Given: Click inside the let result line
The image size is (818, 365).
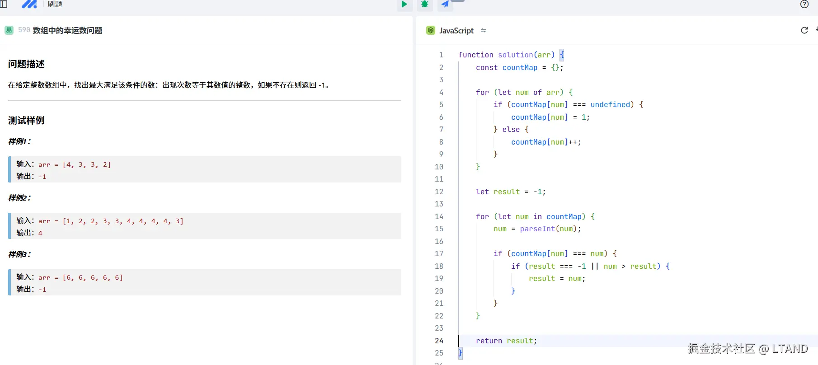Looking at the screenshot, I should click(511, 192).
